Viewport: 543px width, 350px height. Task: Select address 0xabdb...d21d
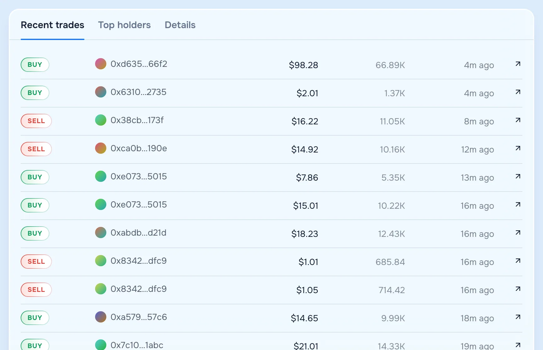point(139,233)
